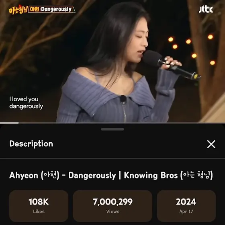Tap the 7,000,299 Views stat card
225x225 pixels.
[x=112, y=206]
